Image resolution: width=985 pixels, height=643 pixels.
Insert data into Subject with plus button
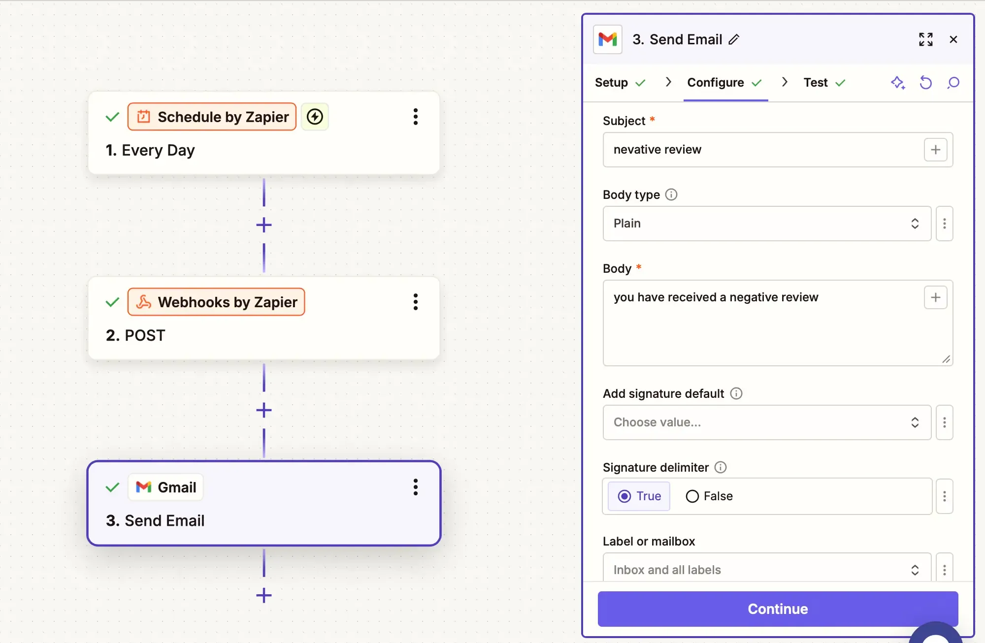click(x=936, y=150)
